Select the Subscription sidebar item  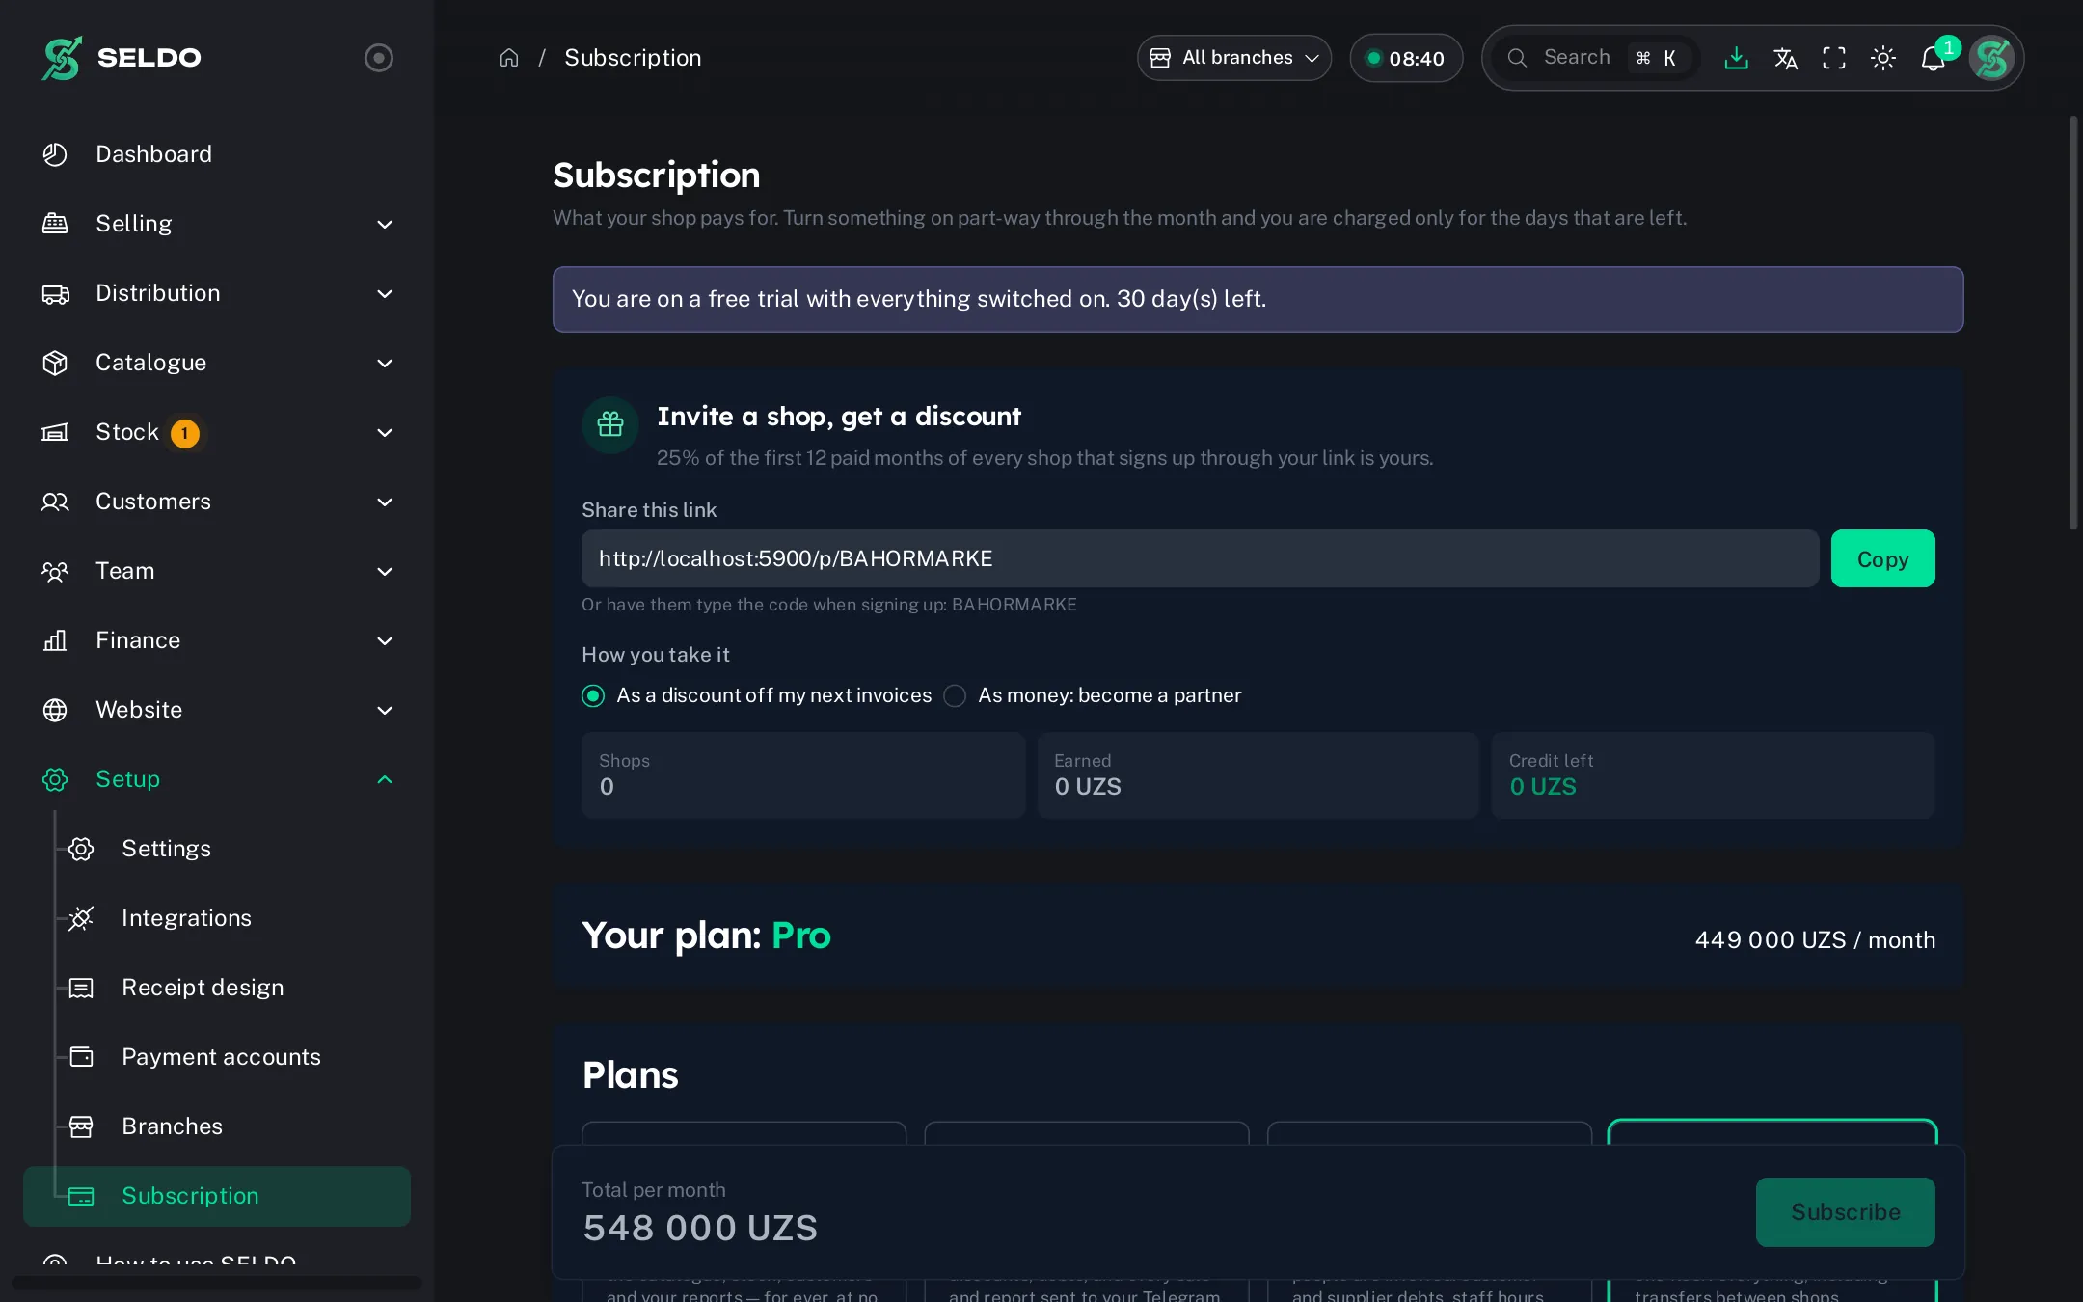coord(217,1196)
